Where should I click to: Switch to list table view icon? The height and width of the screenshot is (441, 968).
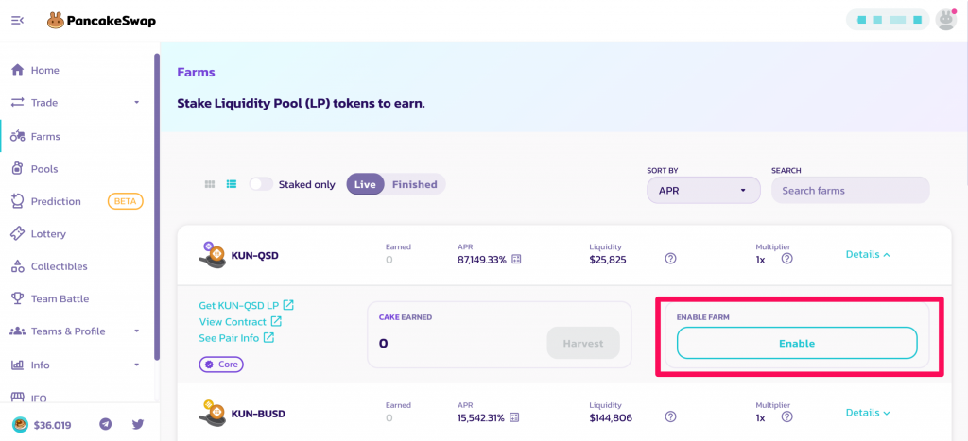[x=232, y=184]
